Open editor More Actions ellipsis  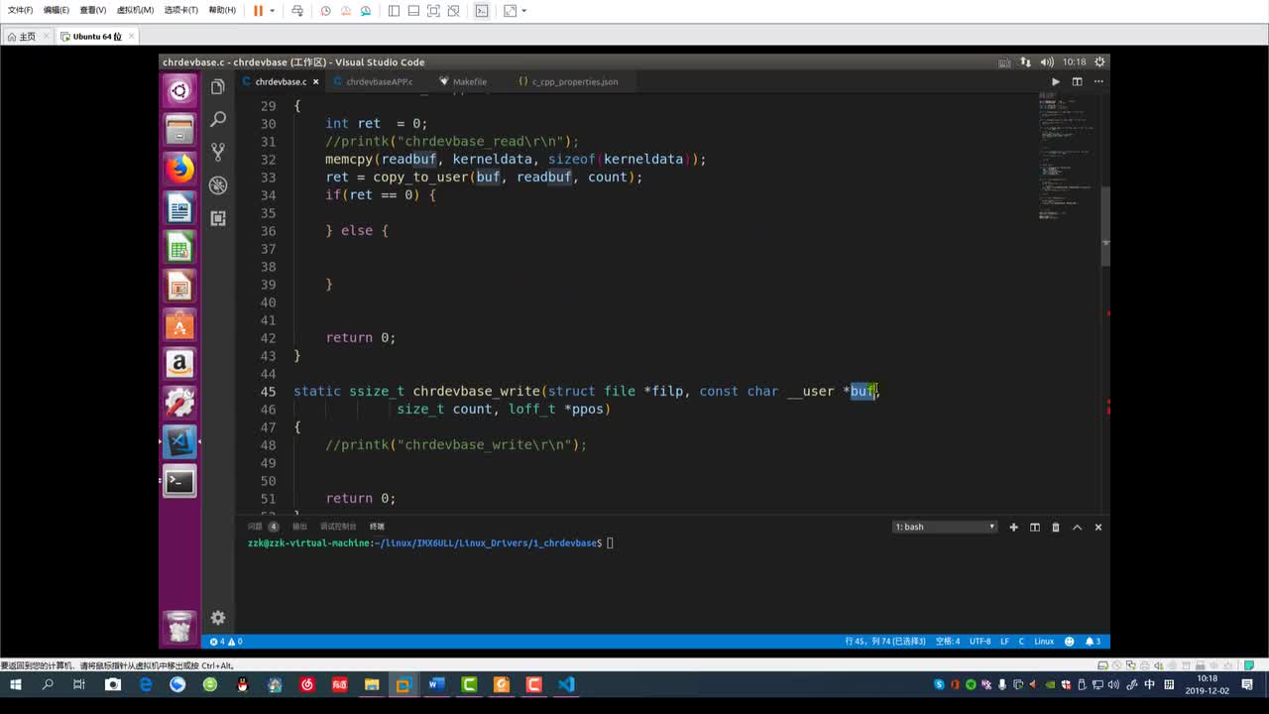coord(1097,81)
